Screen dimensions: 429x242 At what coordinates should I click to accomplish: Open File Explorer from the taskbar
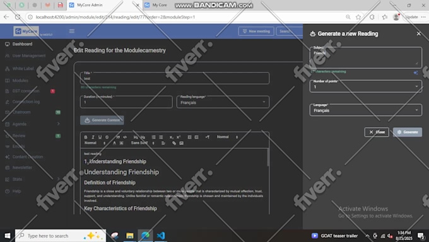130,236
